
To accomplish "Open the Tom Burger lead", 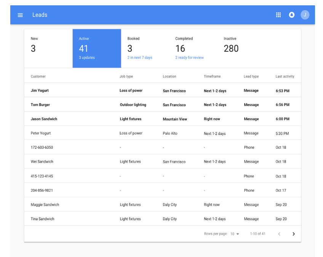I will pos(163,104).
